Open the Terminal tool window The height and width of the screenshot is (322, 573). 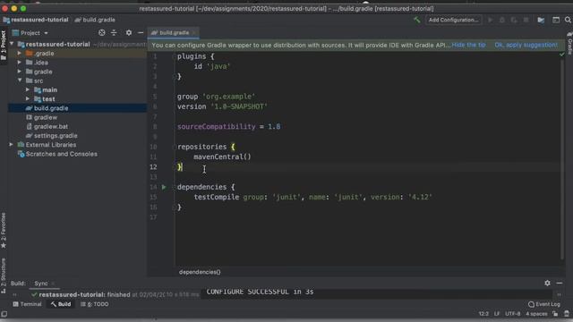[x=27, y=304]
